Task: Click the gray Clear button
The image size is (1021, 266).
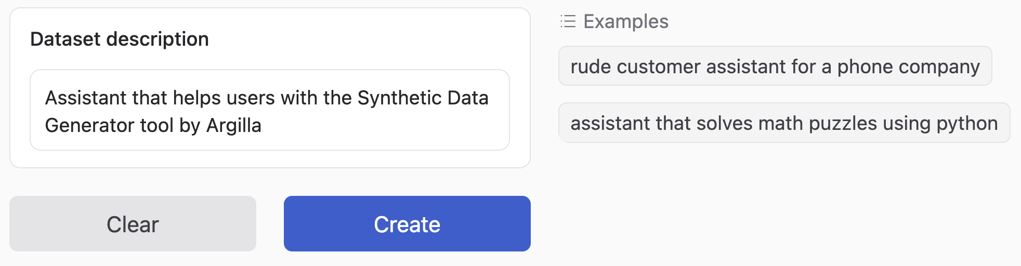Action: [x=133, y=224]
